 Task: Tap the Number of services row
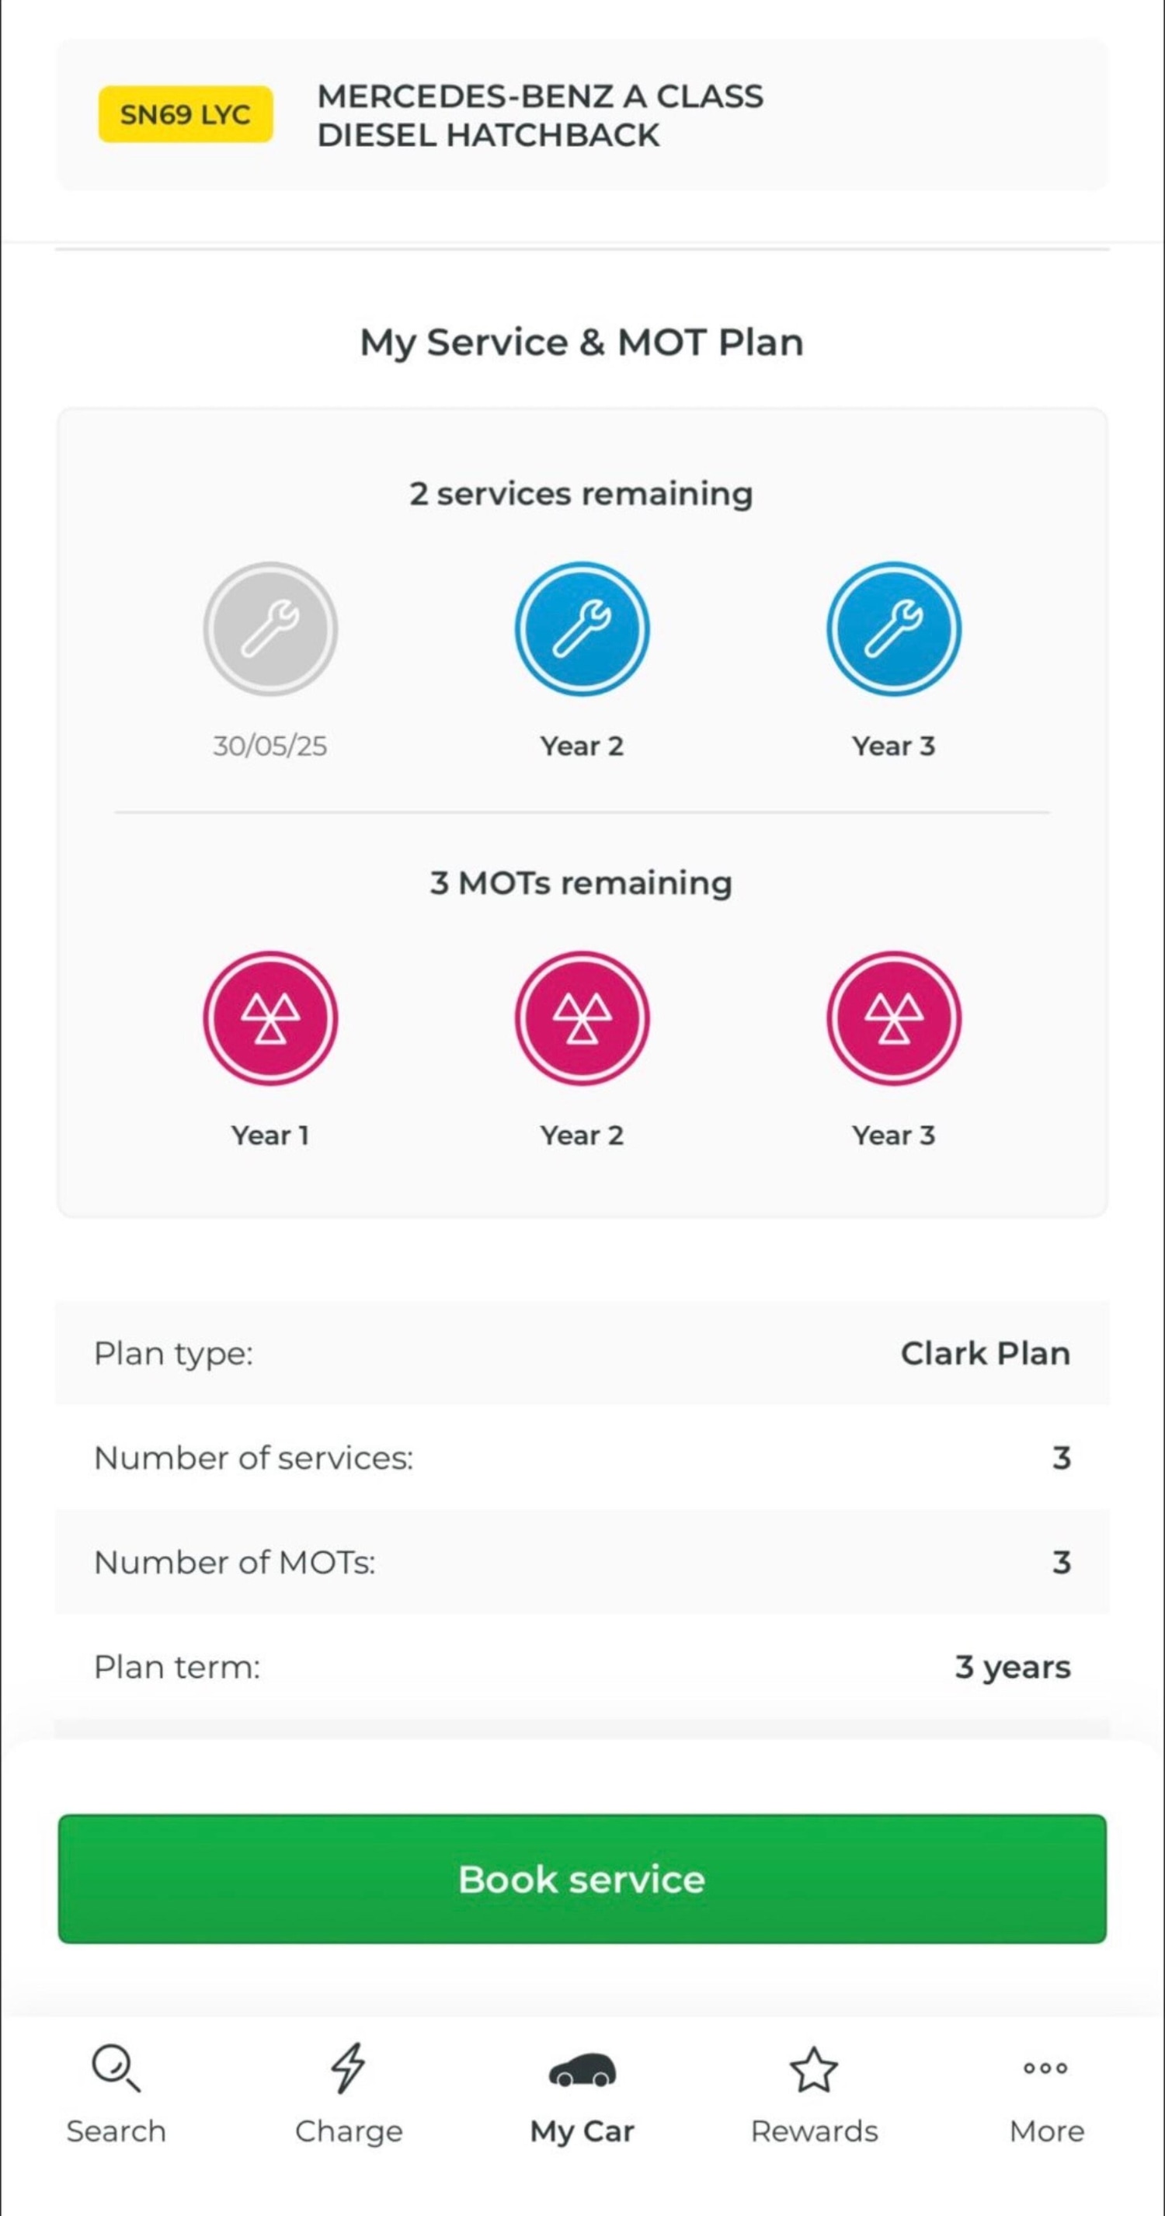point(582,1458)
